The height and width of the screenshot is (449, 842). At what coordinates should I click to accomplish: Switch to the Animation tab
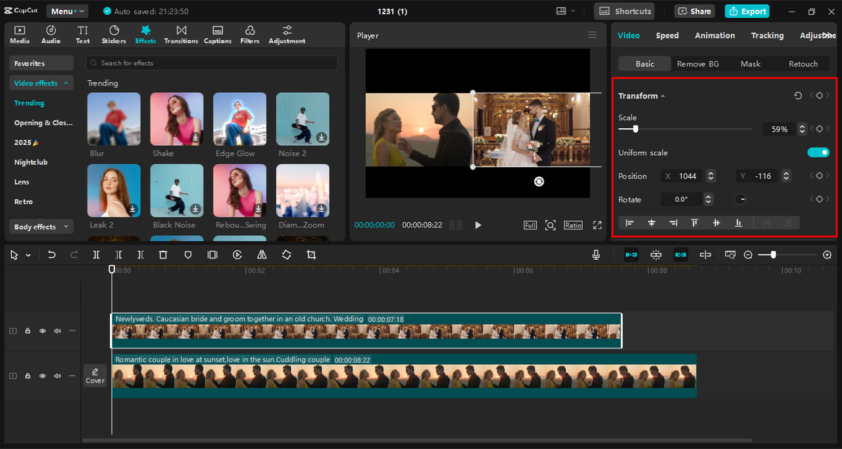(x=715, y=35)
